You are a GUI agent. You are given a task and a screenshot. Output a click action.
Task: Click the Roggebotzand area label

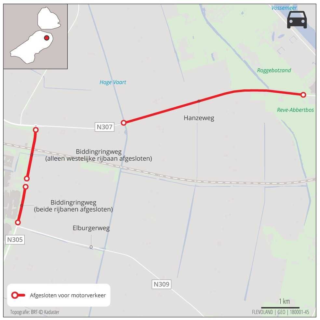coord(274,71)
